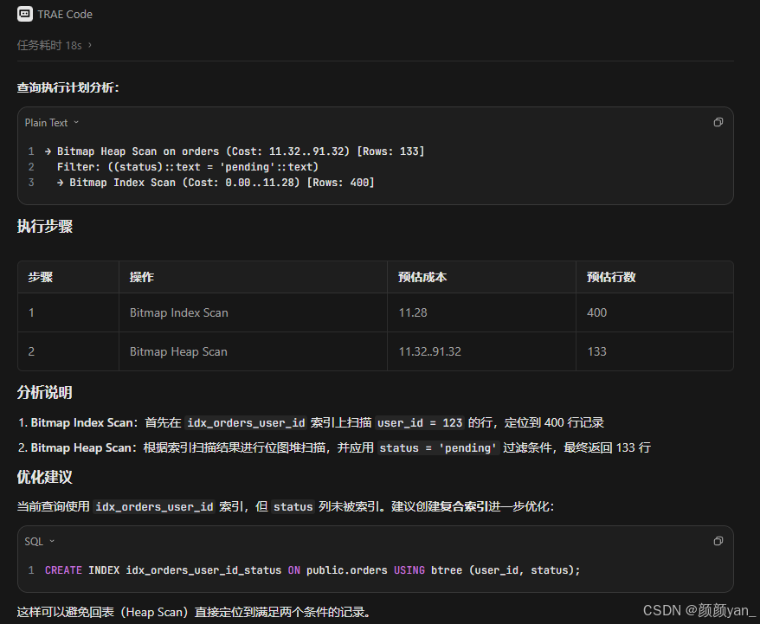Click the 这样可以避免回表 closing sentence
This screenshot has width=760, height=624.
point(194,612)
